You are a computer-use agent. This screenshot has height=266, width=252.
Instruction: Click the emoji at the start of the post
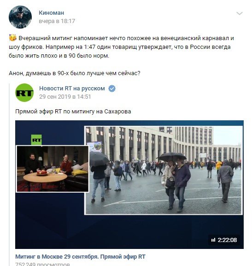coord(13,38)
